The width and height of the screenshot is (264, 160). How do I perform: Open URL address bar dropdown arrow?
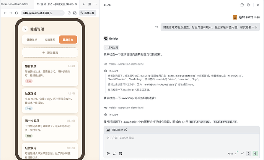62,13
